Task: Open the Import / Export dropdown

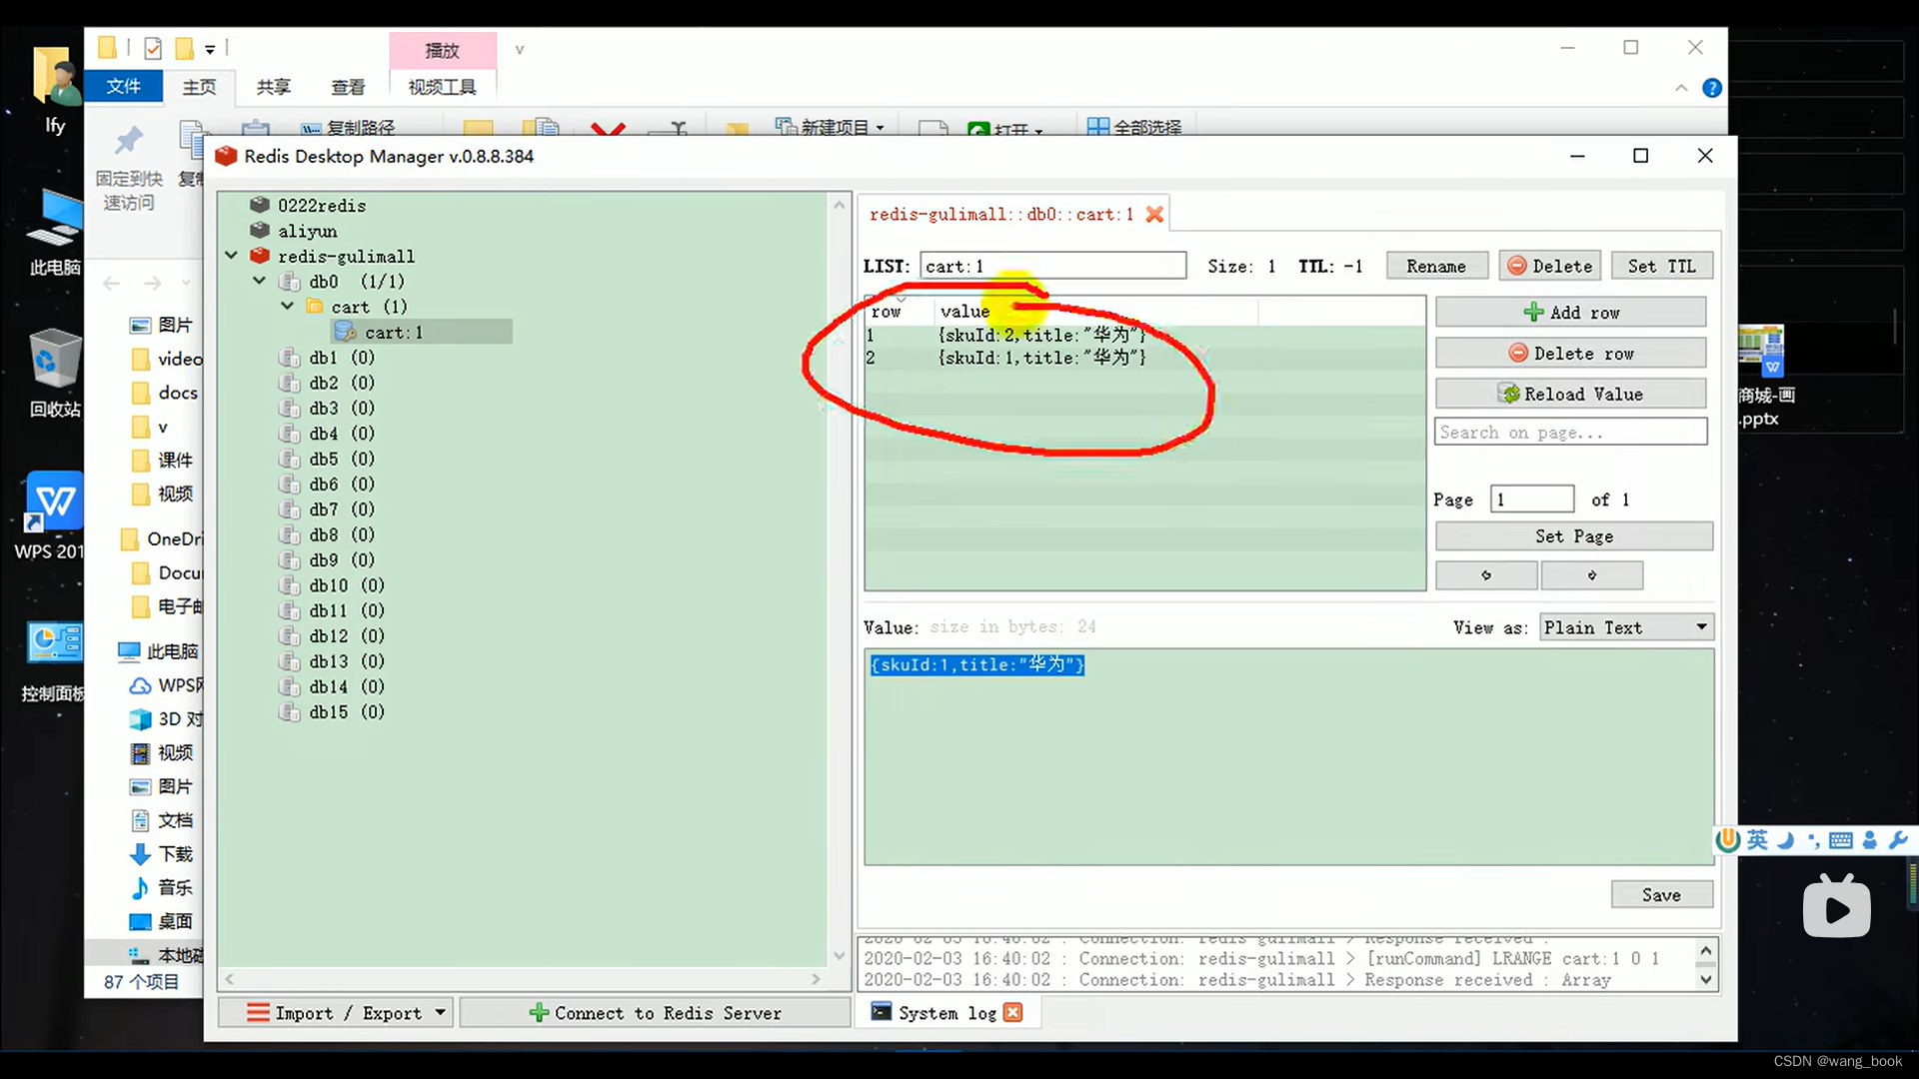Action: tap(335, 1013)
